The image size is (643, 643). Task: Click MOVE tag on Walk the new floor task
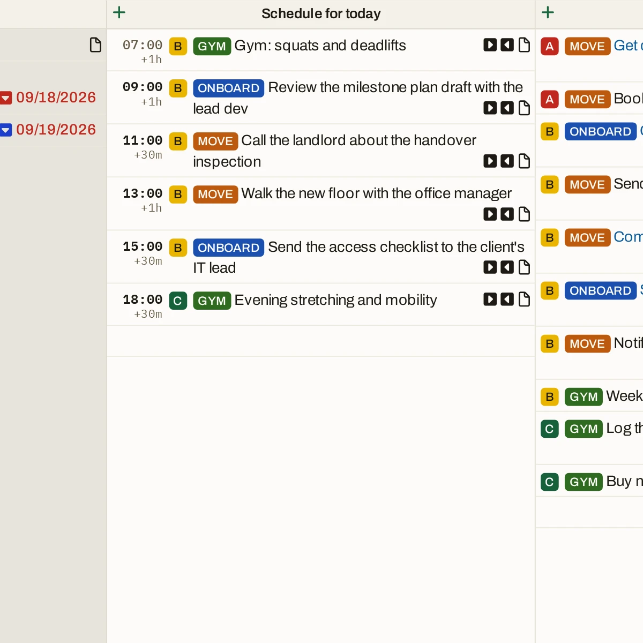click(215, 194)
